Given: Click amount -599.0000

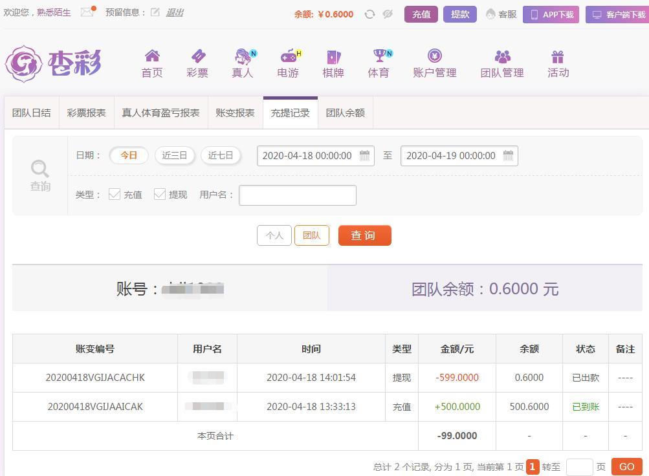Looking at the screenshot, I should tap(457, 378).
